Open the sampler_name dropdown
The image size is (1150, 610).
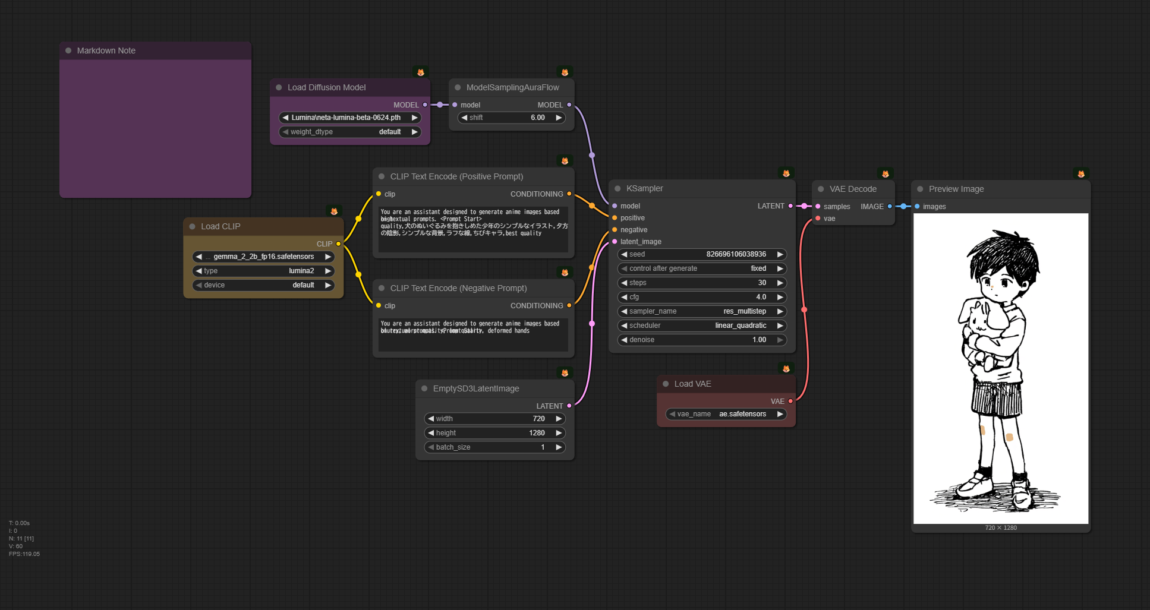coord(702,311)
